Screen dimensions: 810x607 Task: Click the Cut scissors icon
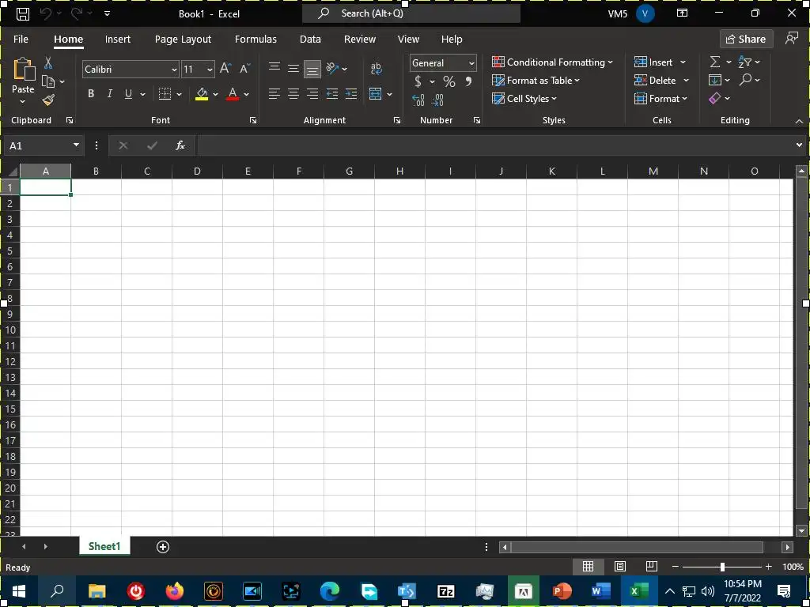(48, 63)
